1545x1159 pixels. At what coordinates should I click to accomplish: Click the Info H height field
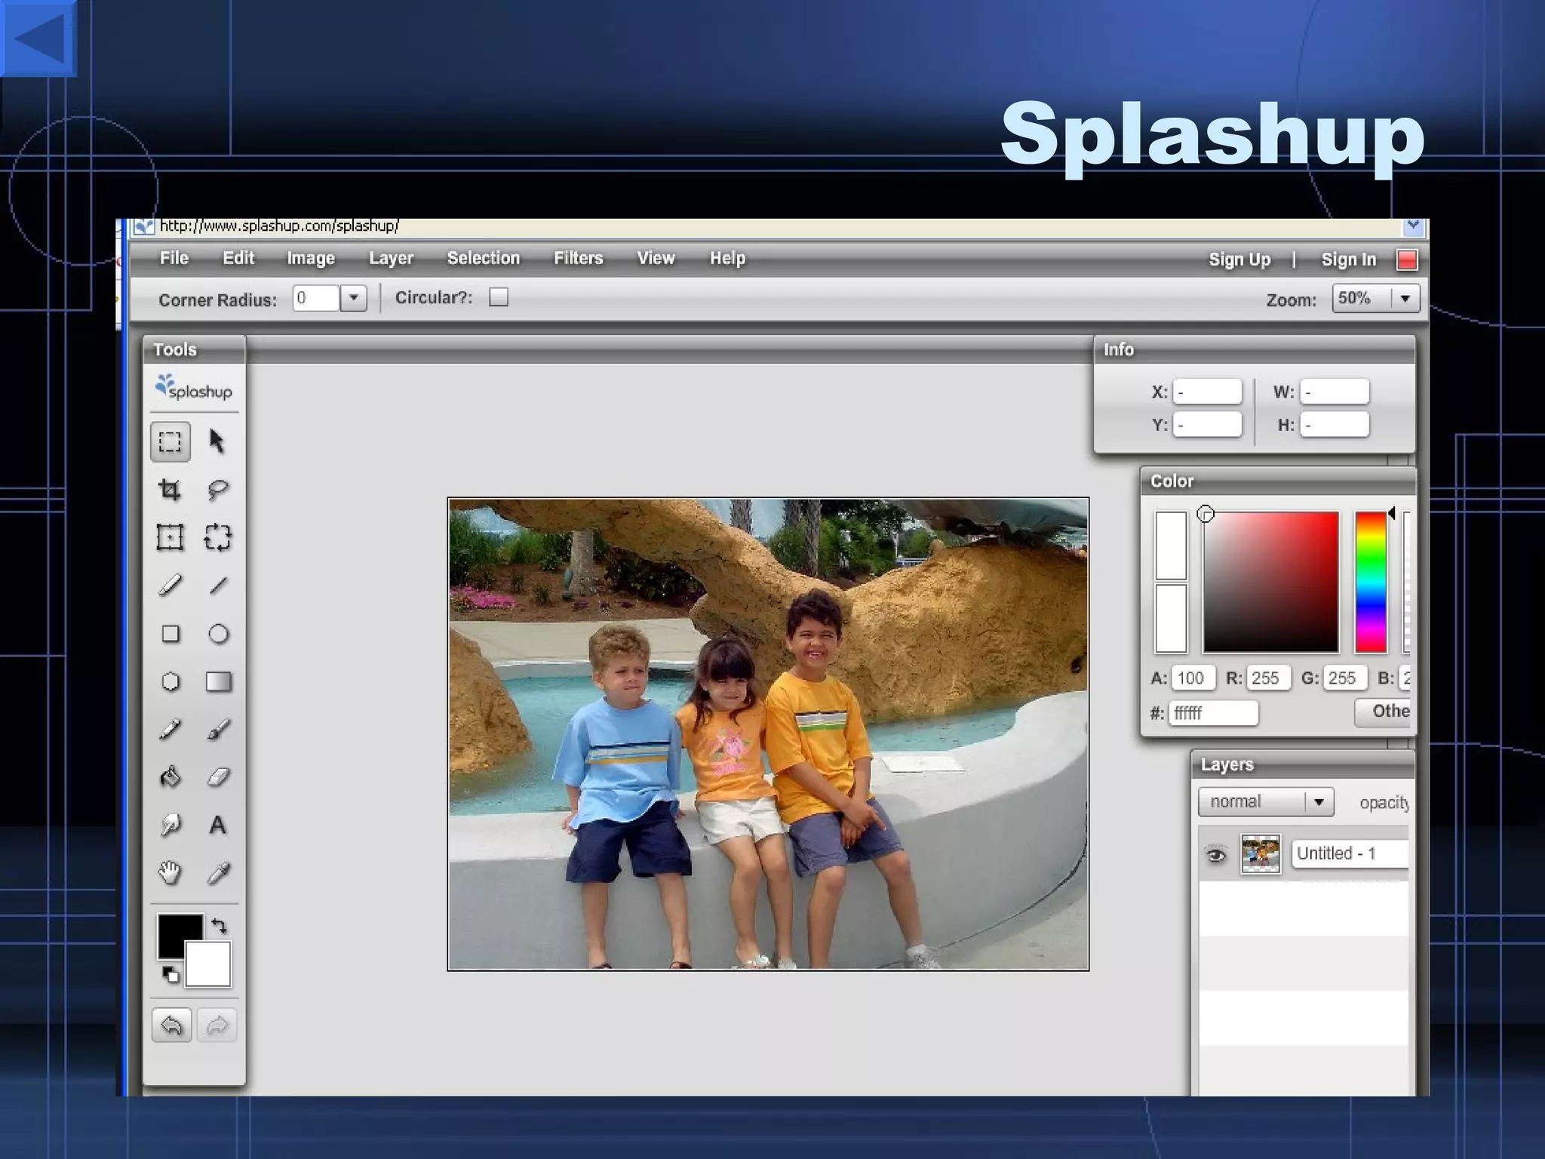1335,424
